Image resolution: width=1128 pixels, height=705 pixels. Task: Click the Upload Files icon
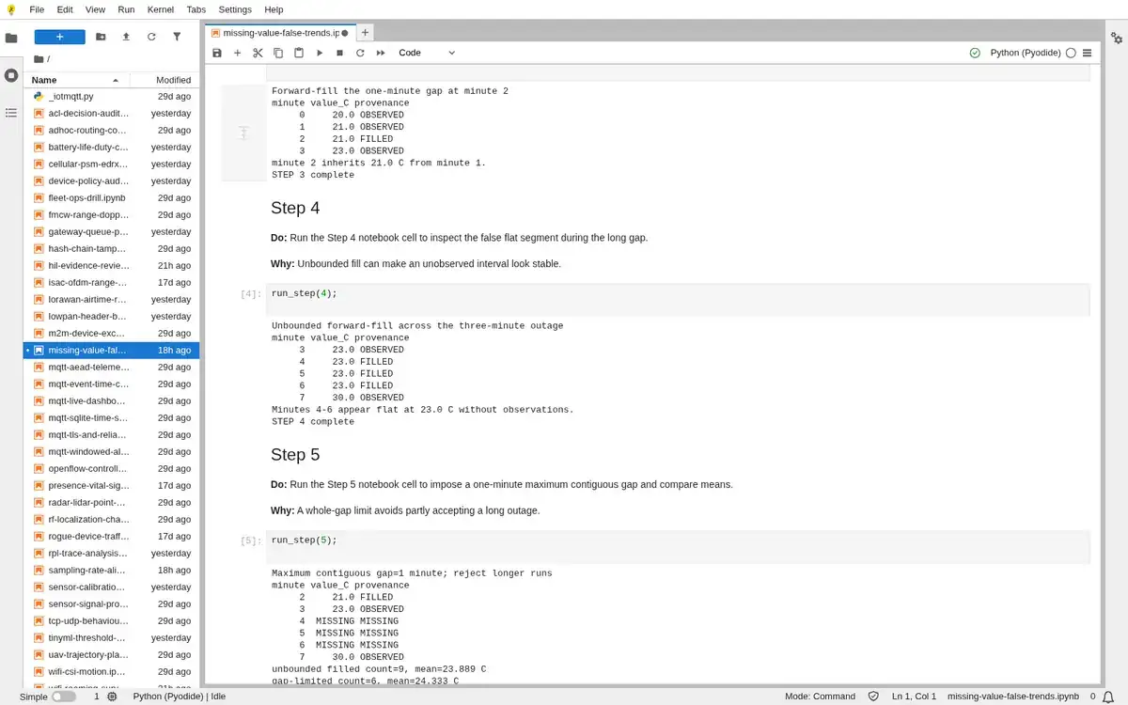pos(126,37)
